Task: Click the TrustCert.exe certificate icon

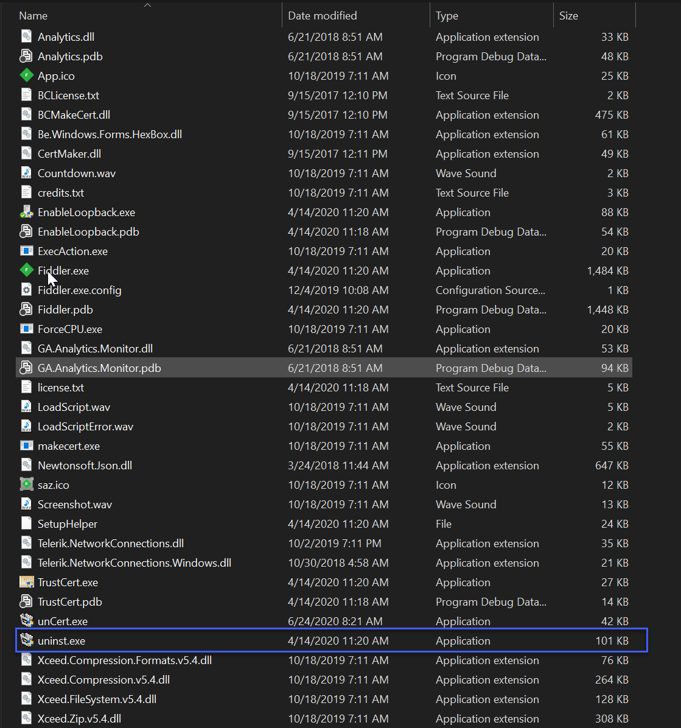Action: point(26,582)
